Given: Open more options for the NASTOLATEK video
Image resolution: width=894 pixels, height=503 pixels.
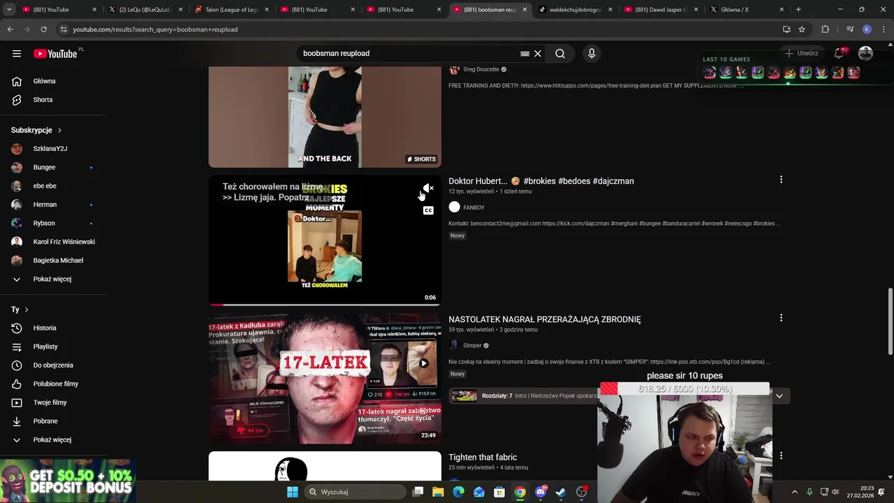Looking at the screenshot, I should click(781, 318).
